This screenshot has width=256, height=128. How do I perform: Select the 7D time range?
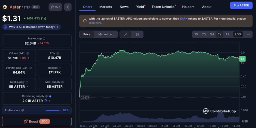pyautogui.click(x=204, y=34)
